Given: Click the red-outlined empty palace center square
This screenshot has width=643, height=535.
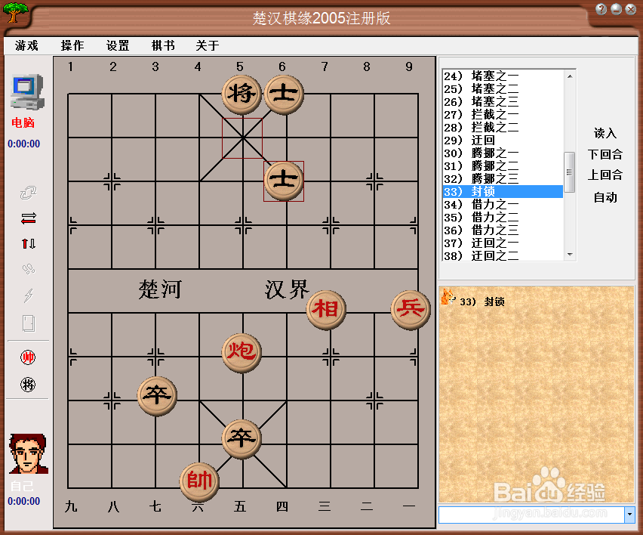Looking at the screenshot, I should click(242, 138).
